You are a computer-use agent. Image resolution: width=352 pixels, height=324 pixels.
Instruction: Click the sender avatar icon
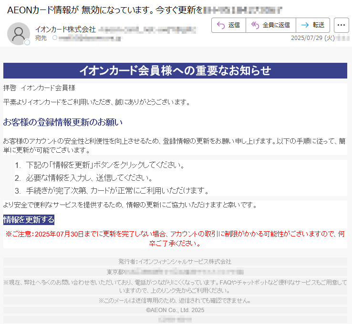19,34
